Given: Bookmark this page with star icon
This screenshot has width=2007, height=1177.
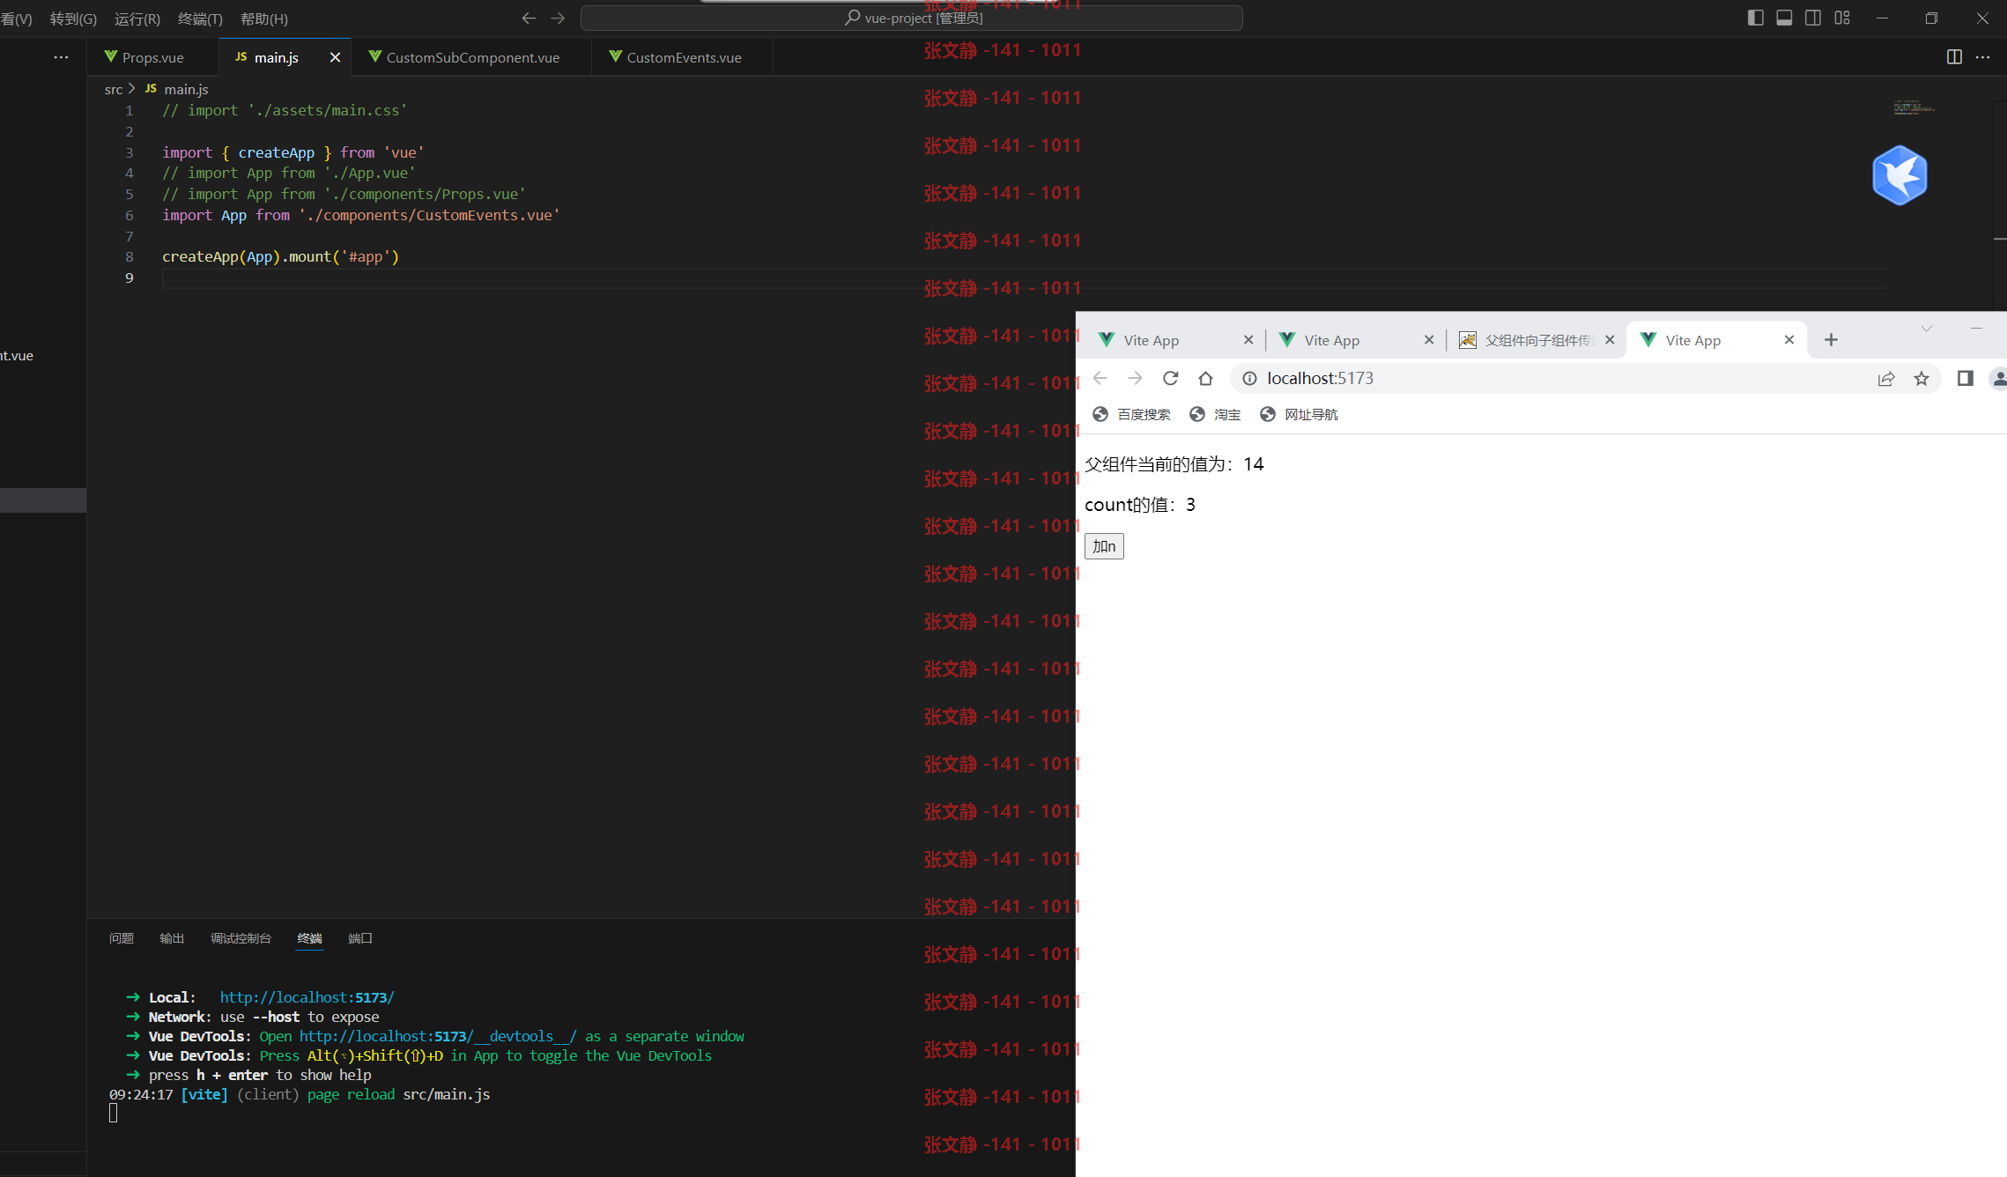Looking at the screenshot, I should (x=1922, y=379).
